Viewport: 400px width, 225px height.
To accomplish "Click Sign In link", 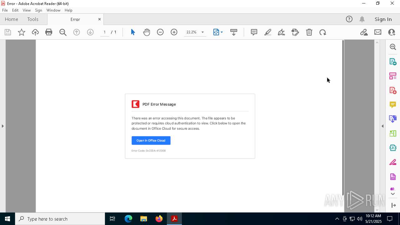I will tap(383, 19).
